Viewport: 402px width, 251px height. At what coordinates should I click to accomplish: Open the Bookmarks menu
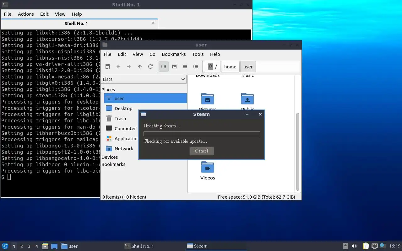pos(174,54)
